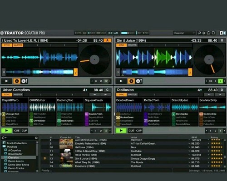Sort the track list by Artist column
Image resolution: width=227 pixels, height=181 pixels.
134,137
